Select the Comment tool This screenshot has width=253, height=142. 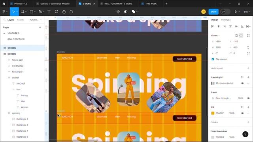tap(71, 11)
